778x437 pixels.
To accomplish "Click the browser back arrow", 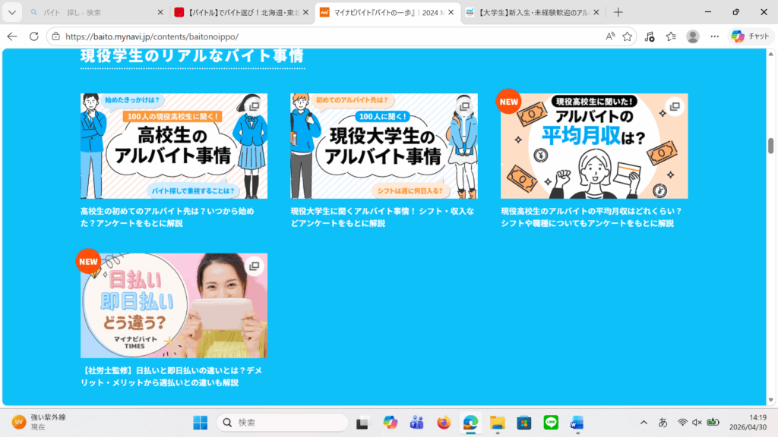I will (x=12, y=36).
